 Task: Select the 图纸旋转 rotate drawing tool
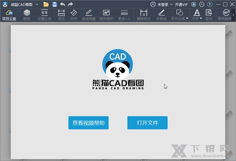(225, 15)
